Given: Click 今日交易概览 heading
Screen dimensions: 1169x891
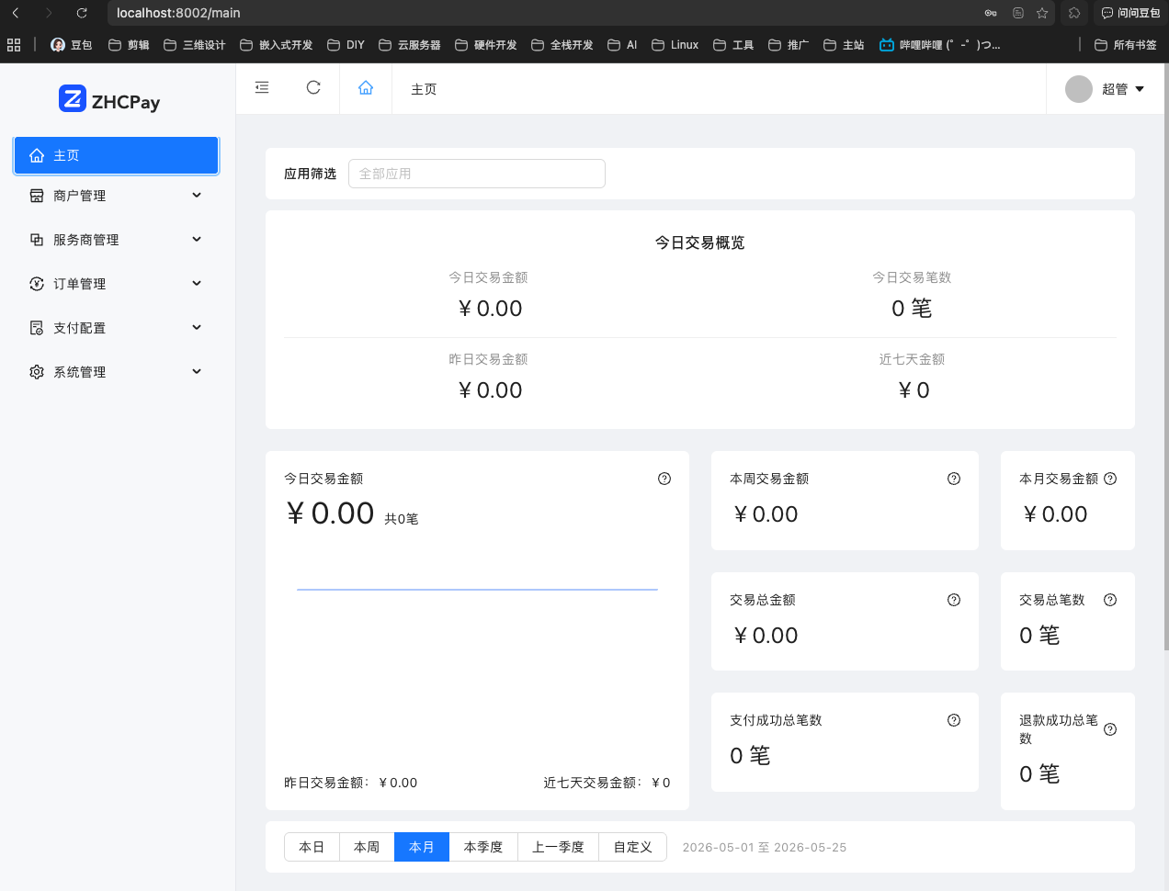Looking at the screenshot, I should [x=699, y=242].
